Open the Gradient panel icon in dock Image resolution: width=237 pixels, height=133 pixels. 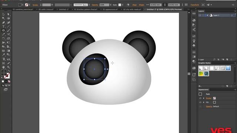[194, 57]
